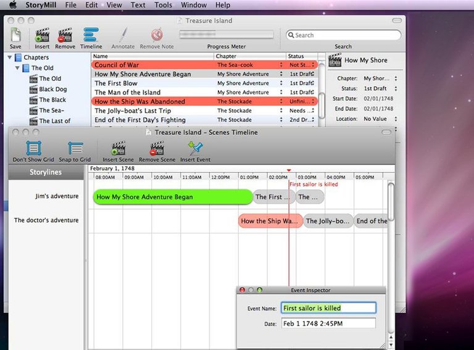This screenshot has height=350, width=474.
Task: Select How the Ship Wa... scene block in timeline
Action: pyautogui.click(x=270, y=221)
